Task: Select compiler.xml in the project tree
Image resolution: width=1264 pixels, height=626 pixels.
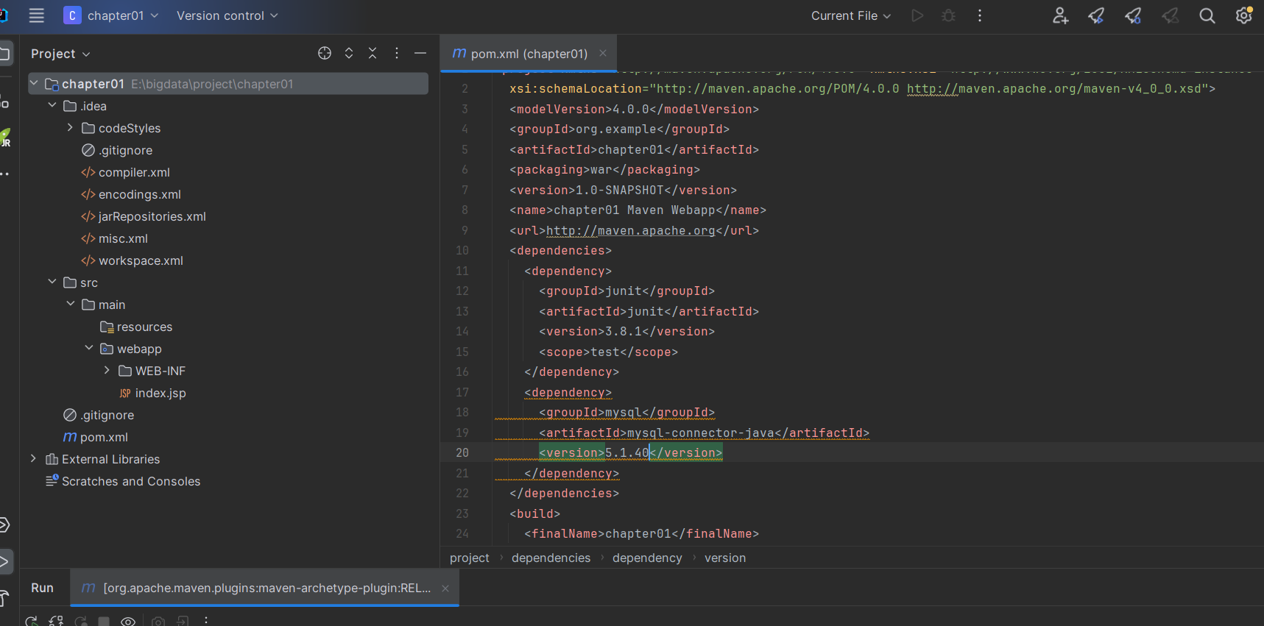Action: point(125,172)
